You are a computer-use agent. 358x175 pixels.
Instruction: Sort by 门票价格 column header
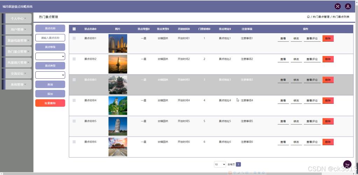[204, 29]
